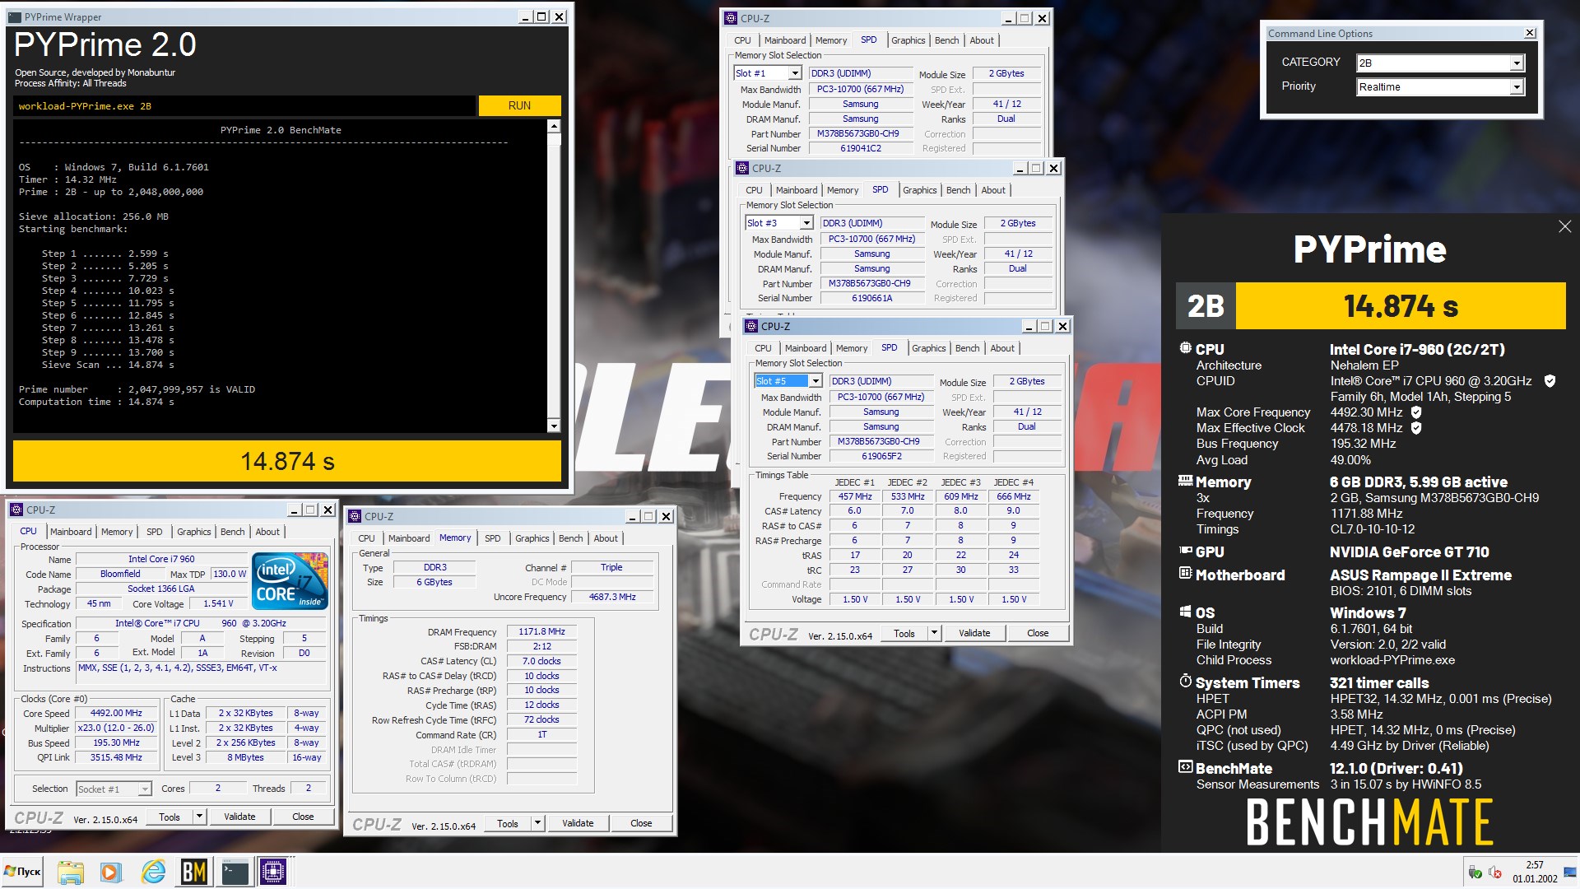Screen dimensions: 1580x889
Task: Click the yellow RUN button in PYPrime Wrapper
Action: pos(519,105)
